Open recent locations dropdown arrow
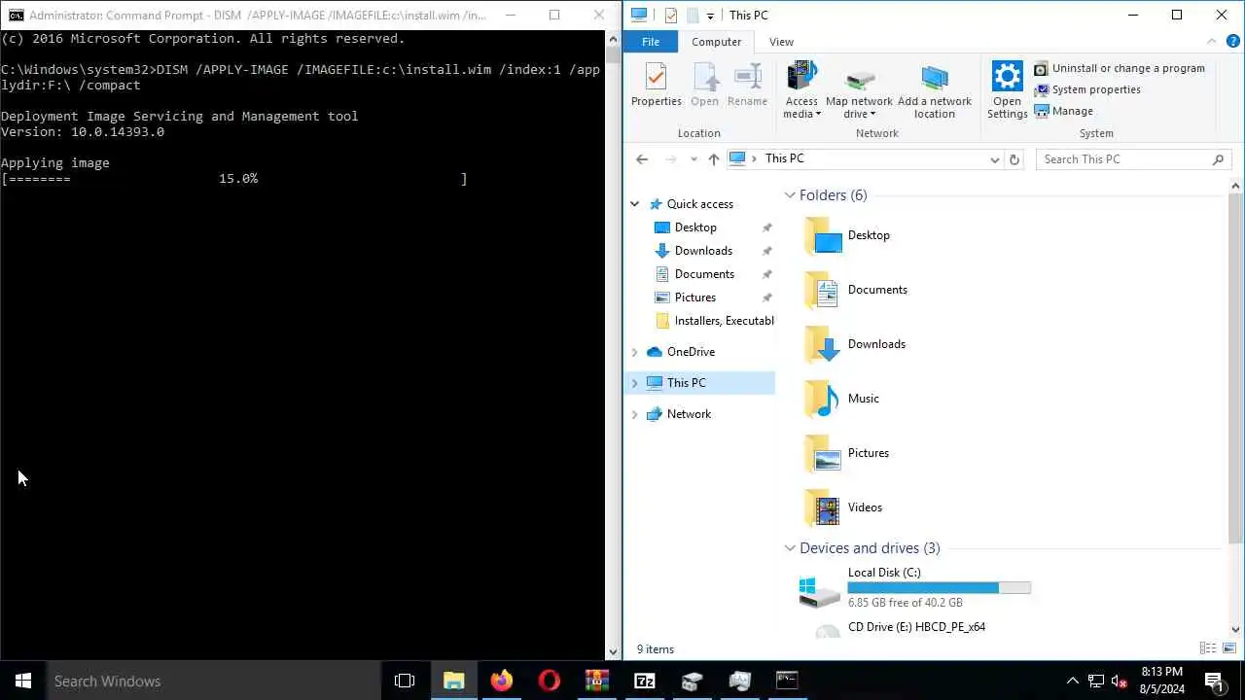Image resolution: width=1245 pixels, height=700 pixels. [694, 159]
